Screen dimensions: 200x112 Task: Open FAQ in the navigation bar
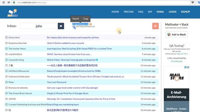coord(141,12)
